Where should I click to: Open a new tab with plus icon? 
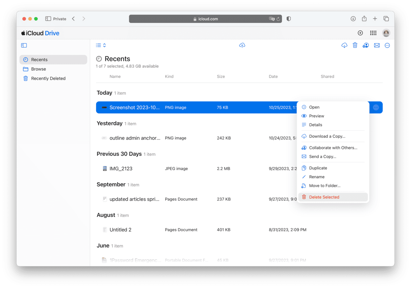(x=375, y=19)
